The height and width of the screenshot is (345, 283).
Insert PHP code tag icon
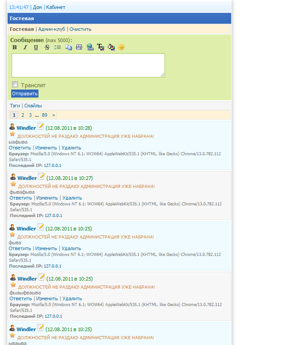[x=79, y=47]
